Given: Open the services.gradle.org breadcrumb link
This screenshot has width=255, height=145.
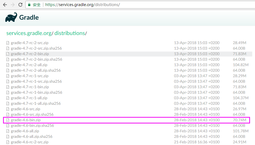Looking at the screenshot, I should point(29,33).
